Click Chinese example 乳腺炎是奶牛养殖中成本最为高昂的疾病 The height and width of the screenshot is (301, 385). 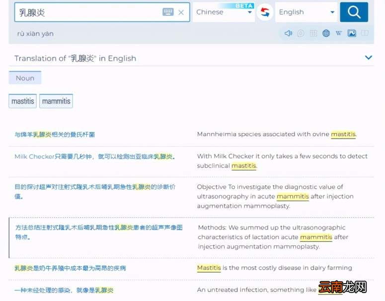tap(70, 268)
